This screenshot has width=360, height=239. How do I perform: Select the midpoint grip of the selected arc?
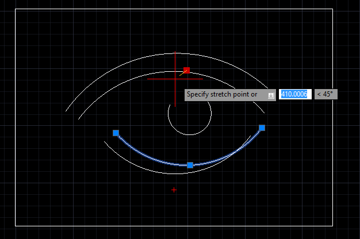(190, 165)
